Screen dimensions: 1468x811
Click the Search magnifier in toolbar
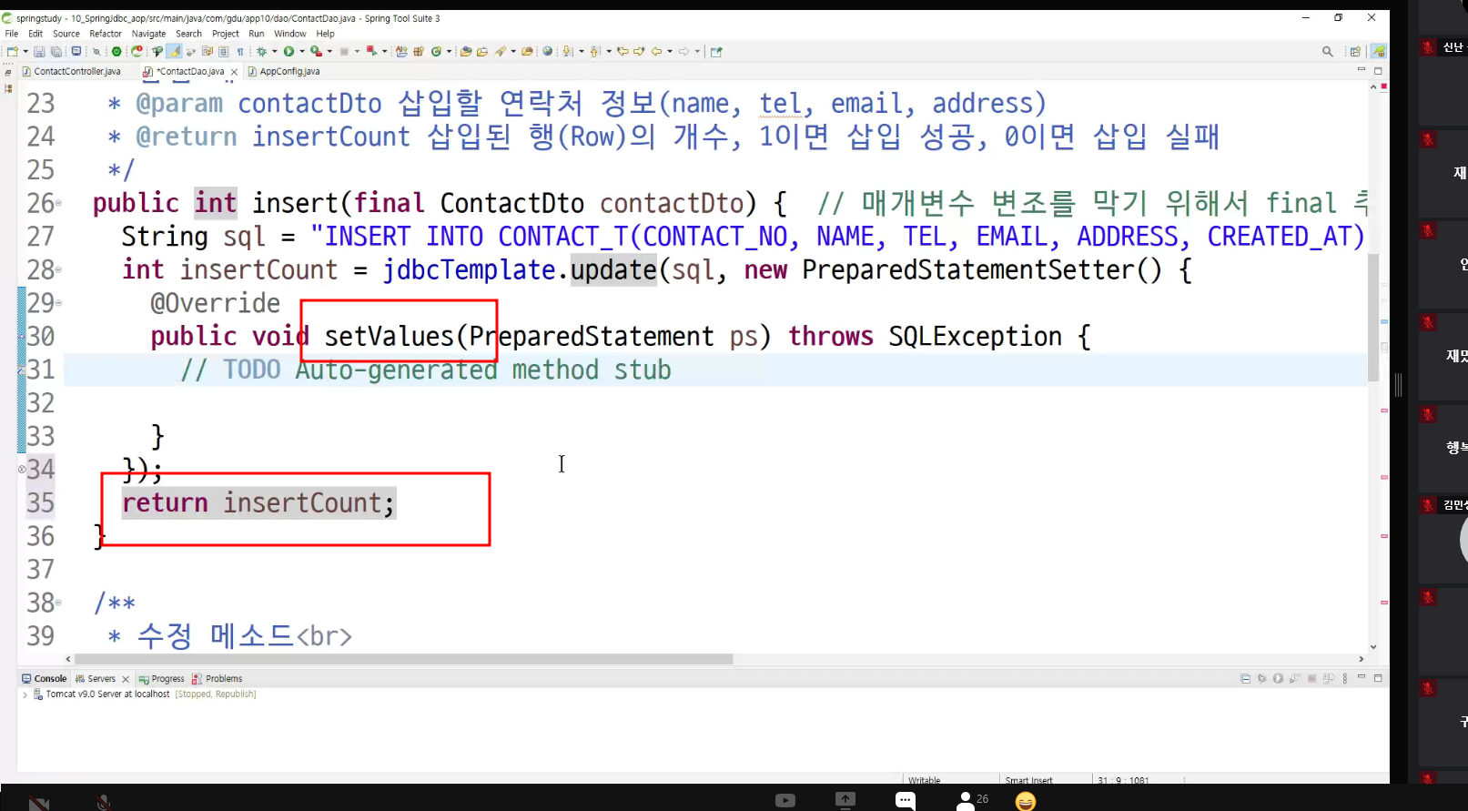coord(1328,52)
